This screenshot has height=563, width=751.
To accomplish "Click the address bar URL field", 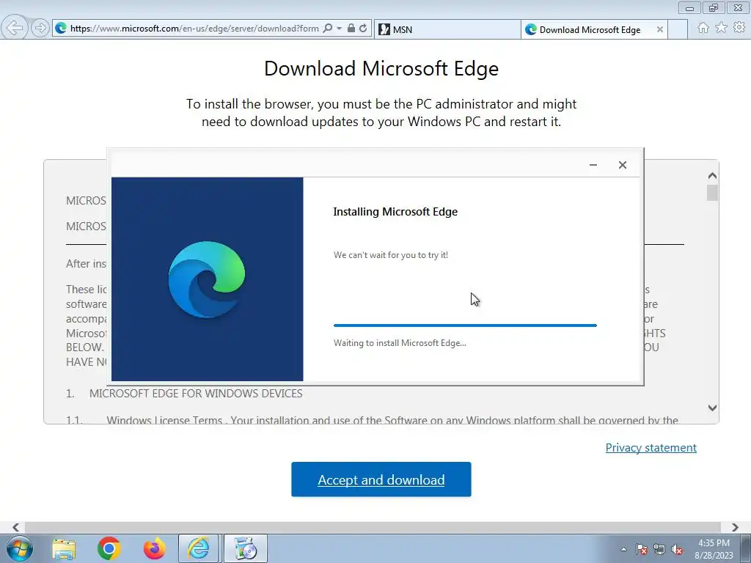I will click(x=194, y=29).
